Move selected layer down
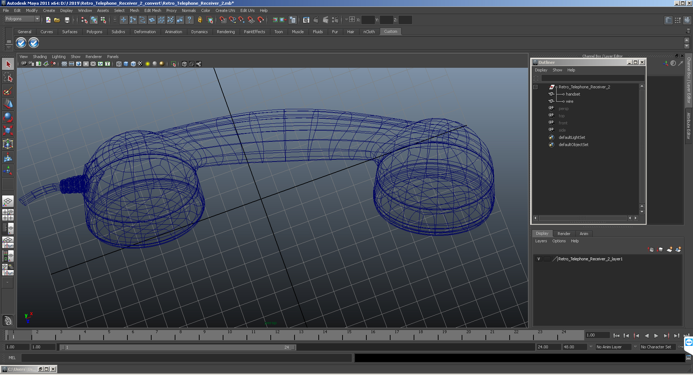This screenshot has height=375, width=693. point(661,250)
